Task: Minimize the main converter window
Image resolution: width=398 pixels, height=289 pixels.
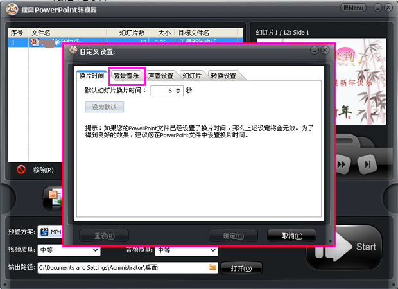Action: click(x=377, y=8)
